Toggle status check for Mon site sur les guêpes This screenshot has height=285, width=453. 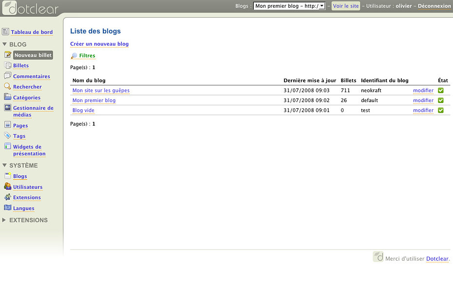click(x=441, y=90)
